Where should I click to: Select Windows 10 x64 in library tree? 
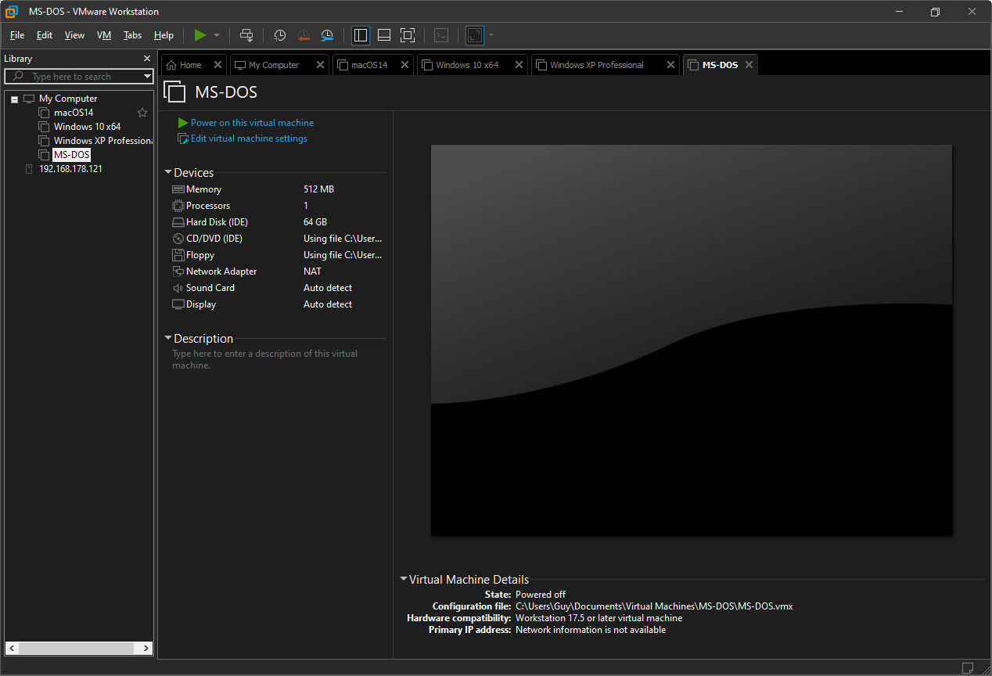tap(87, 127)
